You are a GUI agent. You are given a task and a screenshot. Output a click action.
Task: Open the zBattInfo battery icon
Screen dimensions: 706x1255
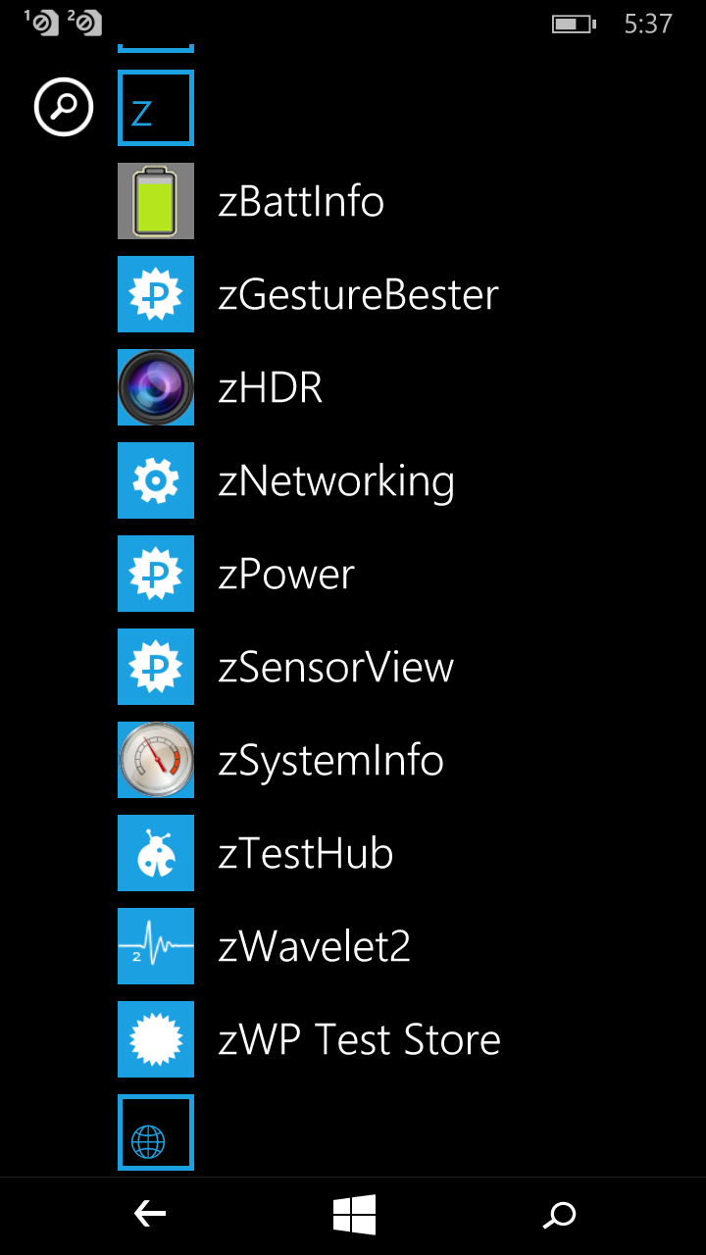pos(156,201)
